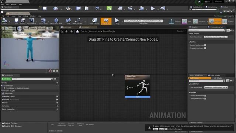
Task: Open the View menu in blueprint editor
Action: (20, 16)
